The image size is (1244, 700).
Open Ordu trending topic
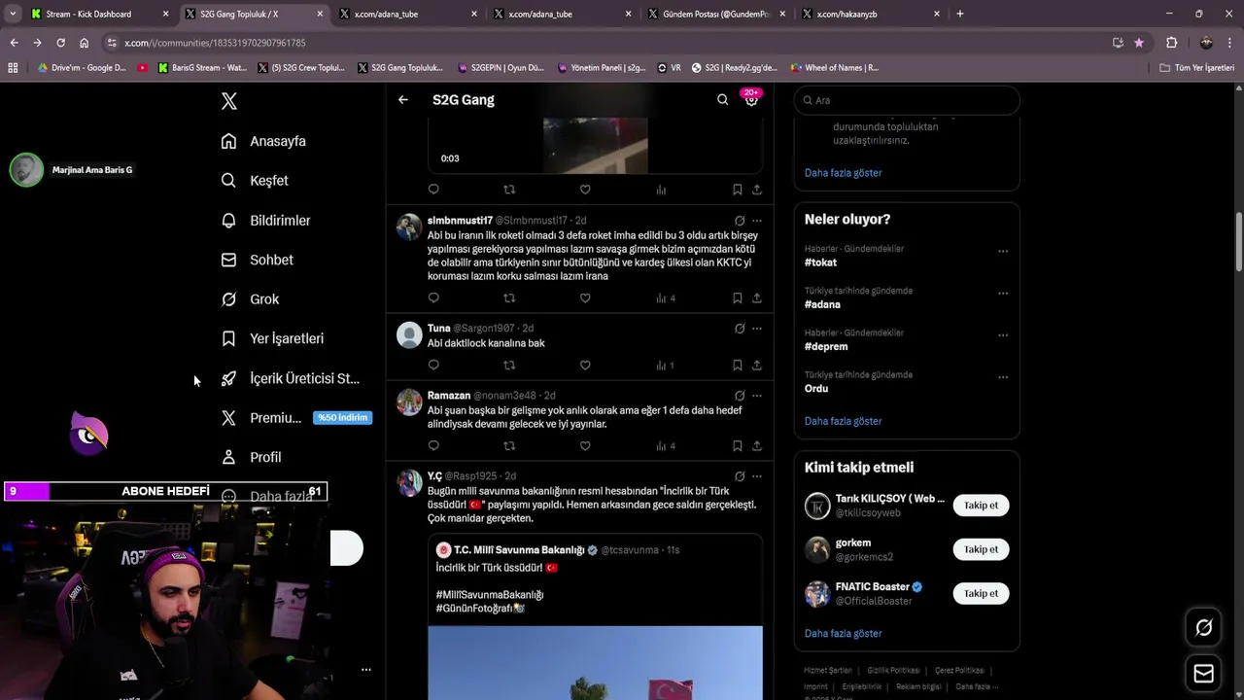pyautogui.click(x=816, y=388)
